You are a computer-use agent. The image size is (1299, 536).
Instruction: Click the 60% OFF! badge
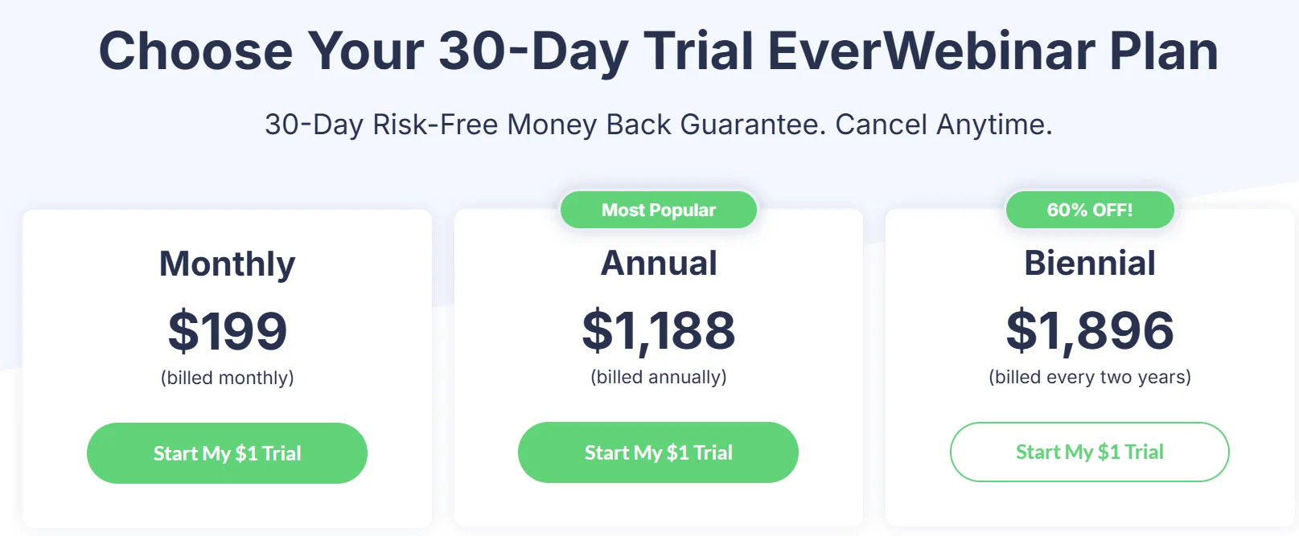[x=1089, y=210]
